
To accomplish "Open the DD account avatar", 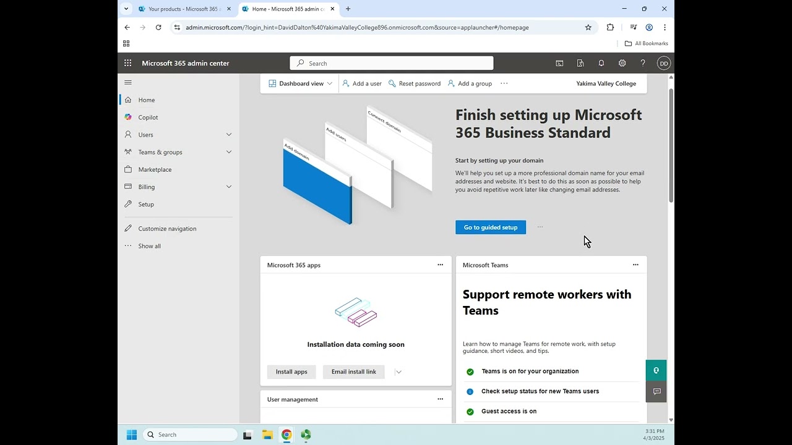I will click(663, 63).
